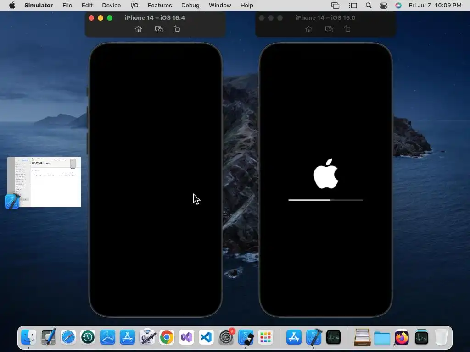This screenshot has width=470, height=352.
Task: Open the Device menu
Action: [x=111, y=5]
